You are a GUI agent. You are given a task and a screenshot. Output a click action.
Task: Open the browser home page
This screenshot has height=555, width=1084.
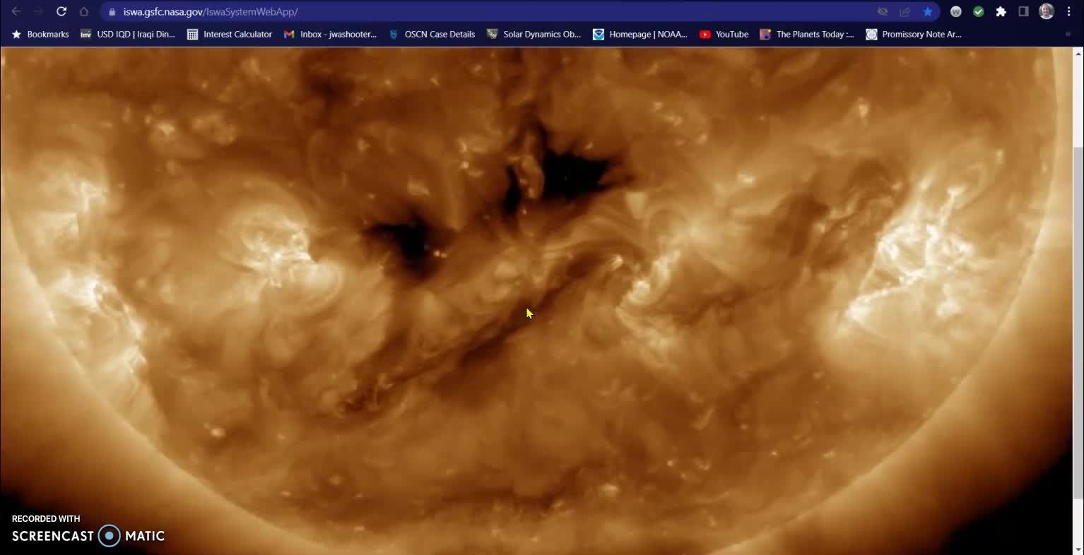(x=84, y=11)
